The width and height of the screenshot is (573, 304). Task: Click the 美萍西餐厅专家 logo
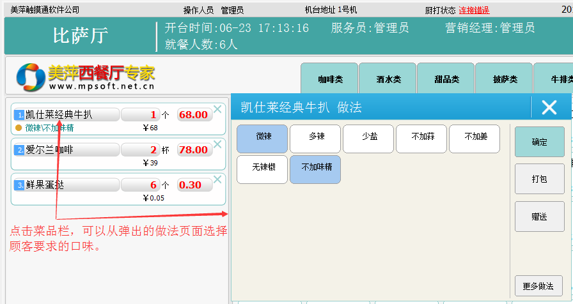(x=86, y=77)
